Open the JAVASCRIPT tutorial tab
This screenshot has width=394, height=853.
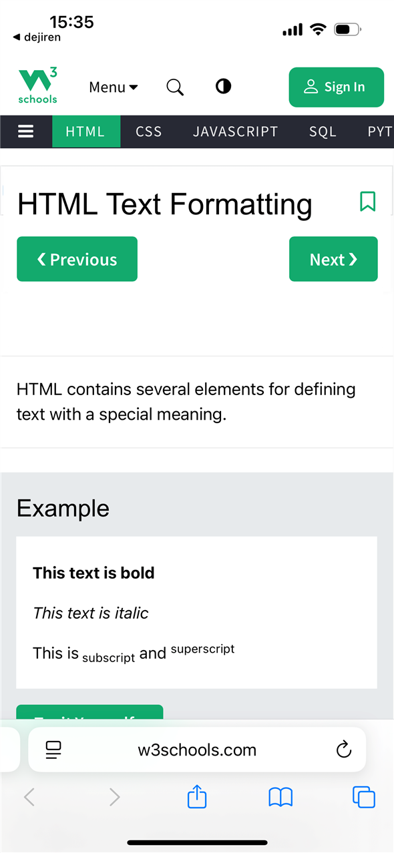235,131
